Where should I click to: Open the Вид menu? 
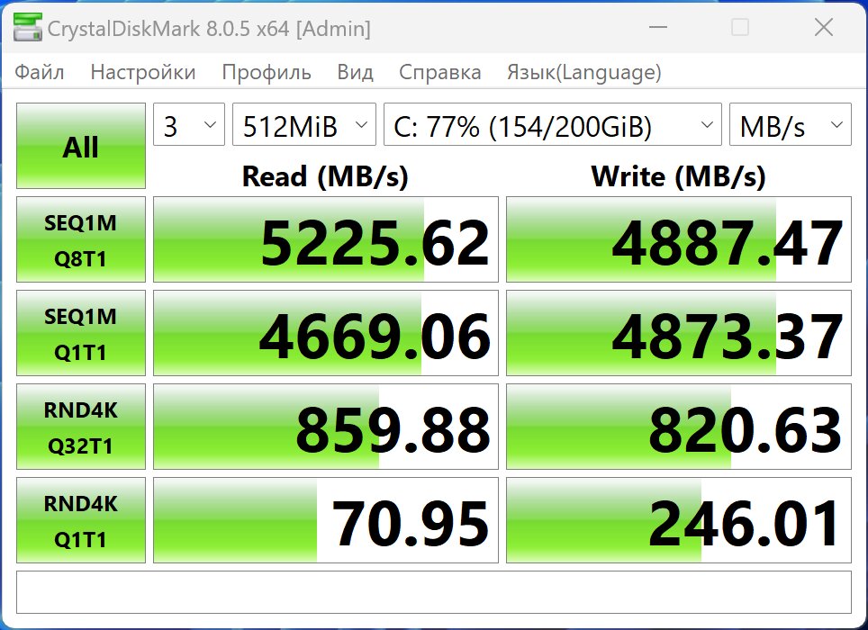tap(355, 73)
